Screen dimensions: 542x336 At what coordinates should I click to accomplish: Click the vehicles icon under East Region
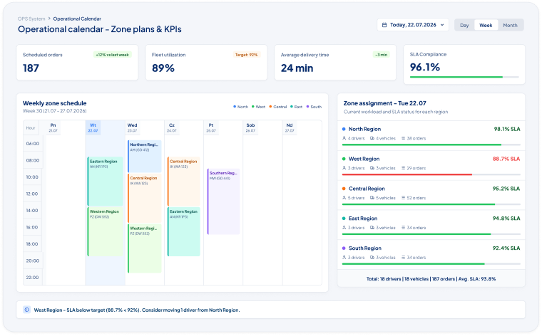[x=372, y=228]
